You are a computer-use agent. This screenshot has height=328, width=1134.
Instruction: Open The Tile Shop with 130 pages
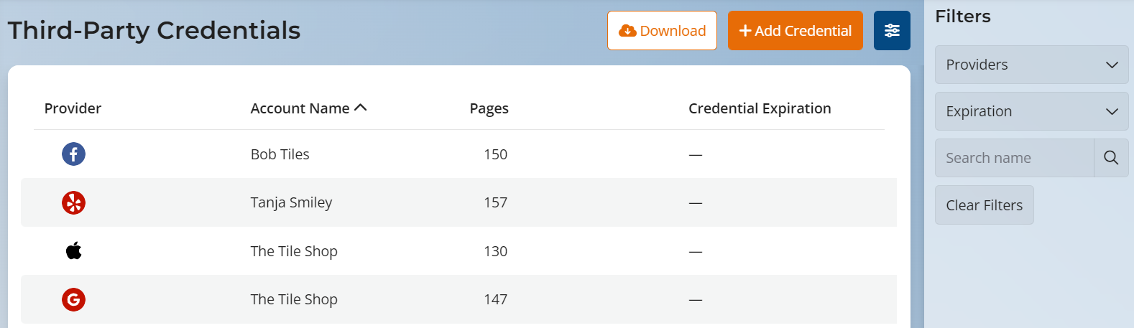[294, 251]
